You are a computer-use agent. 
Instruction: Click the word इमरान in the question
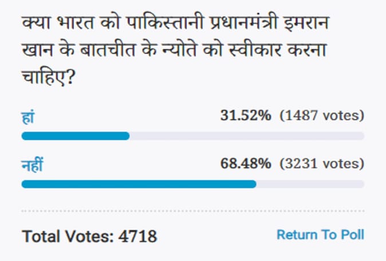(x=306, y=23)
